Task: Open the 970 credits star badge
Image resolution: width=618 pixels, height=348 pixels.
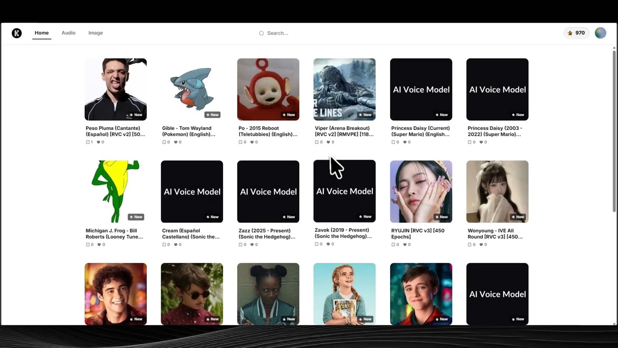Action: coord(576,33)
